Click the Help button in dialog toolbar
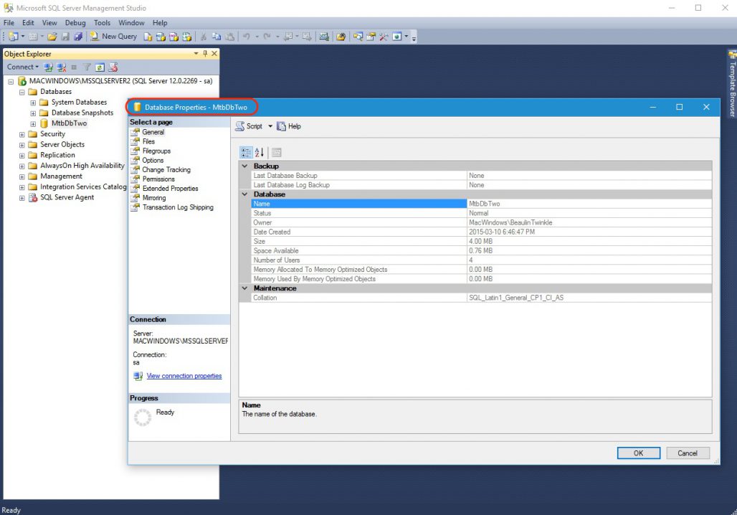This screenshot has height=515, width=737. tap(289, 126)
